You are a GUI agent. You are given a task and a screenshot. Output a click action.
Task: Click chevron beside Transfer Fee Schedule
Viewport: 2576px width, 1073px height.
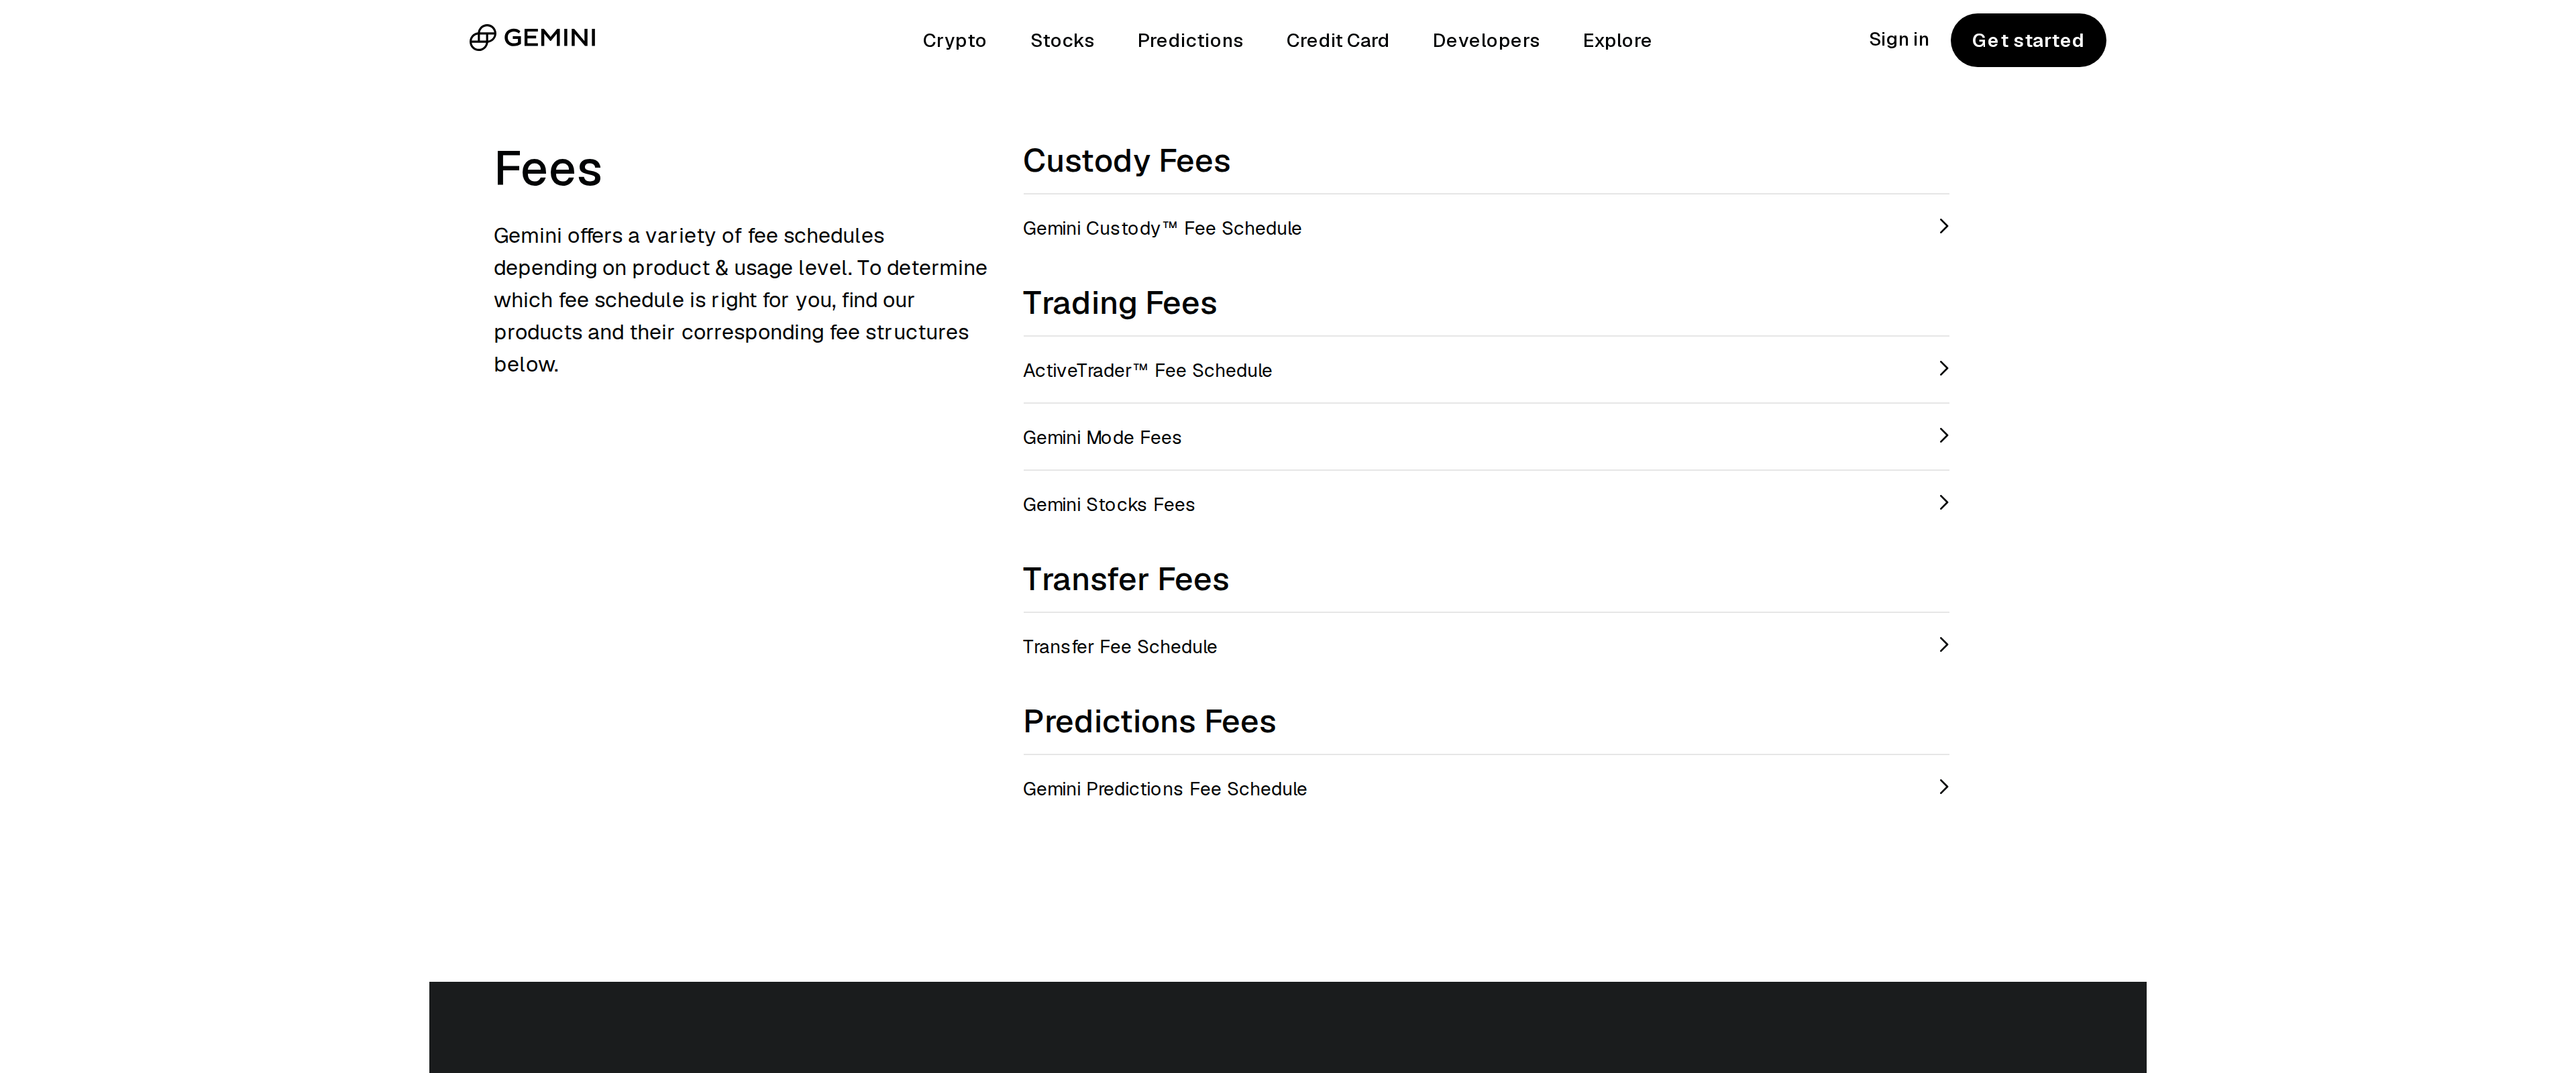[1943, 645]
